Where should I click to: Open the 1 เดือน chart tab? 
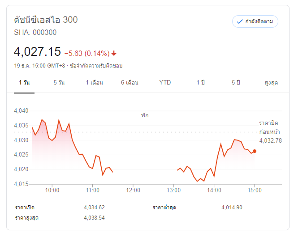pos(95,83)
